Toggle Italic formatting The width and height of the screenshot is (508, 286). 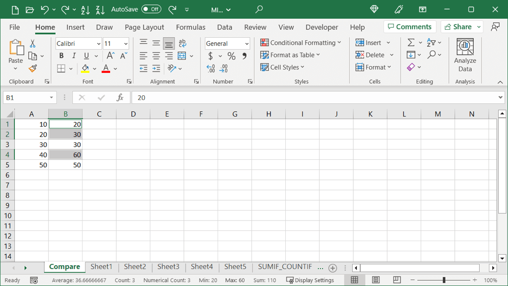click(x=74, y=56)
